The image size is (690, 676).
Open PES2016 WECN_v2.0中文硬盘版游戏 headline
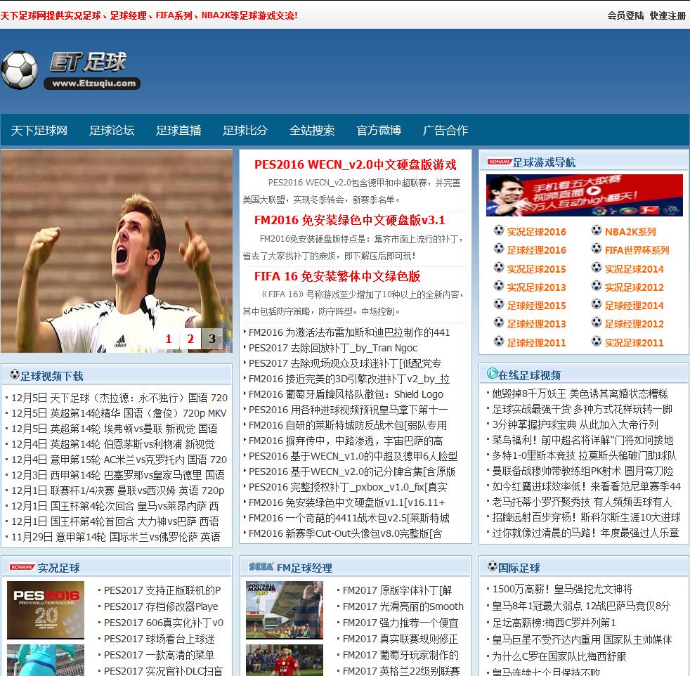[x=356, y=164]
